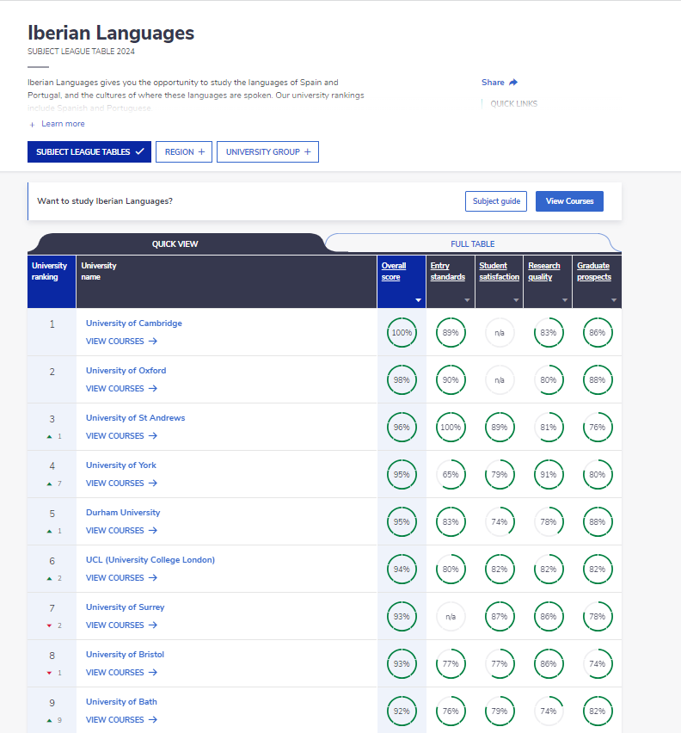This screenshot has width=681, height=733.
Task: Click the Share link
Action: (x=500, y=83)
